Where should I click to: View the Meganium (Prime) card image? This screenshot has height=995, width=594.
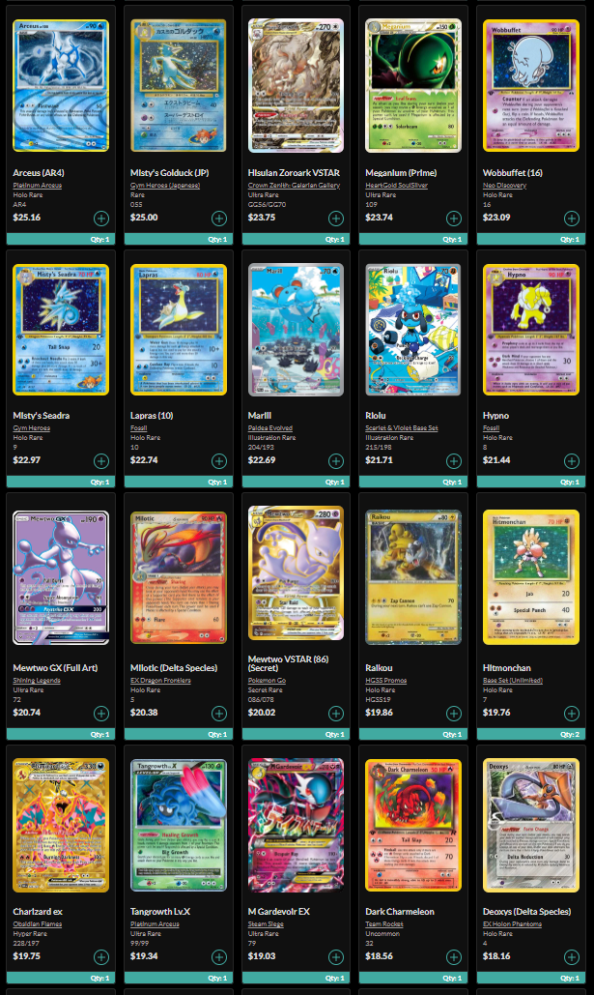click(413, 86)
